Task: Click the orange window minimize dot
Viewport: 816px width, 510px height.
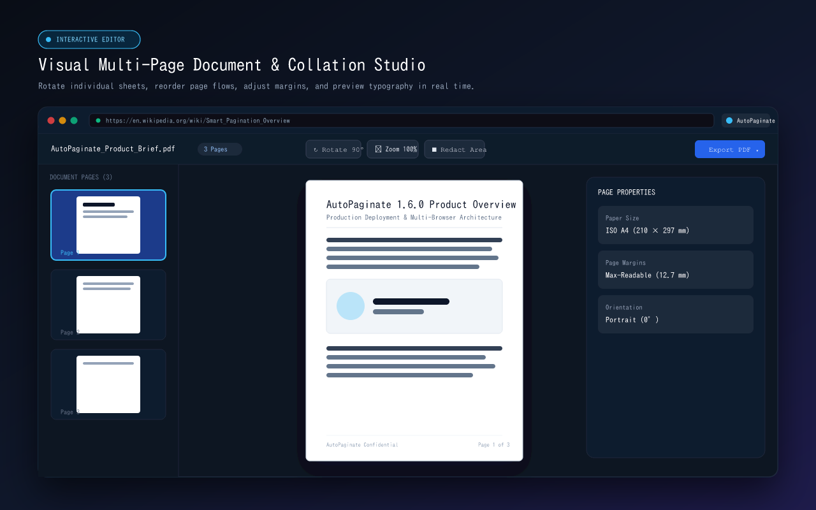Action: pyautogui.click(x=62, y=120)
